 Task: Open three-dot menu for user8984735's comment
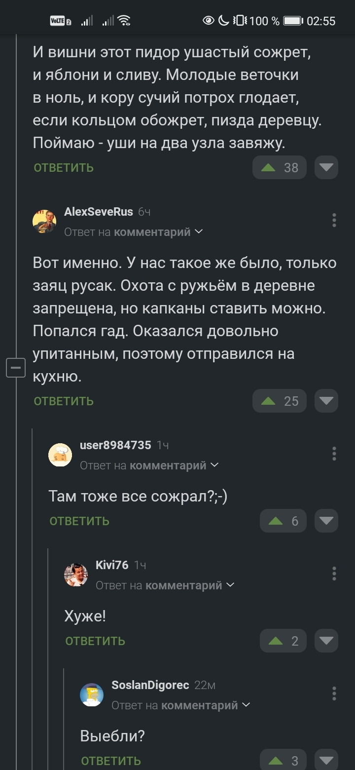(x=334, y=454)
